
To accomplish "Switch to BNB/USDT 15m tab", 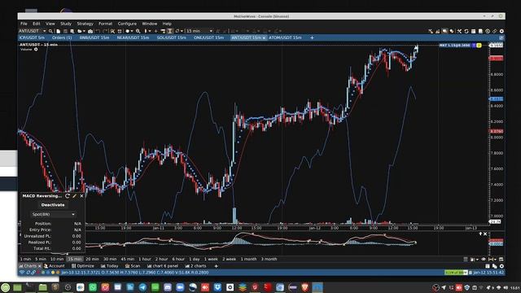I will point(94,38).
